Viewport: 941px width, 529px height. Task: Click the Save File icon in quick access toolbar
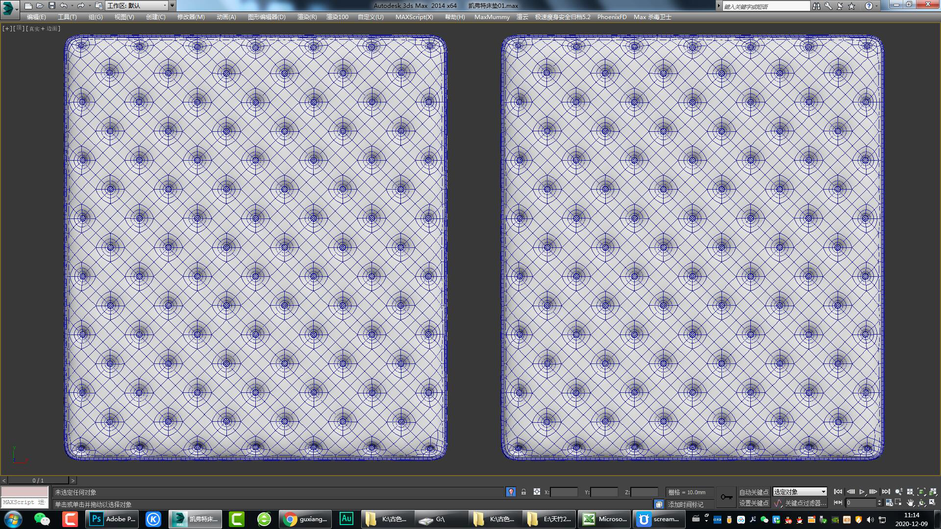[x=51, y=6]
